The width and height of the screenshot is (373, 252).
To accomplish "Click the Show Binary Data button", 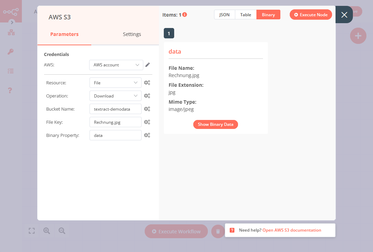I will (215, 124).
